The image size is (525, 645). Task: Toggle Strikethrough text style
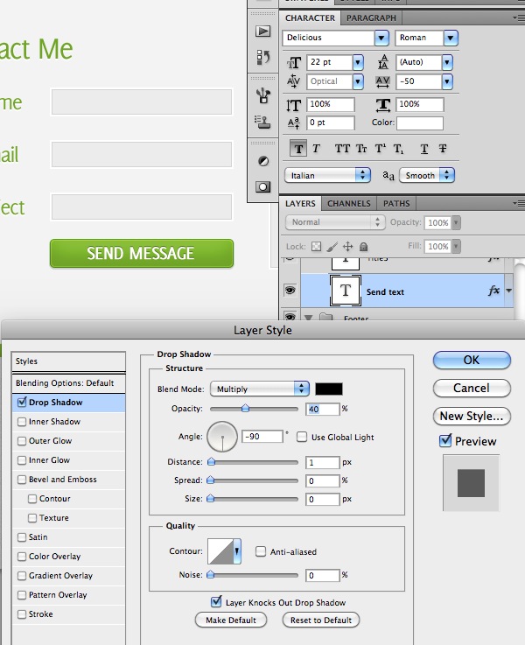[x=443, y=149]
